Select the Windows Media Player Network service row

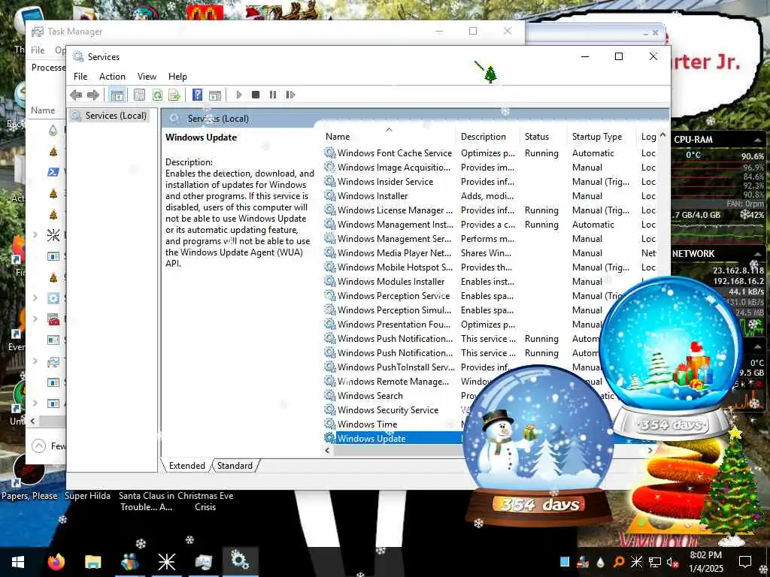[x=490, y=253]
